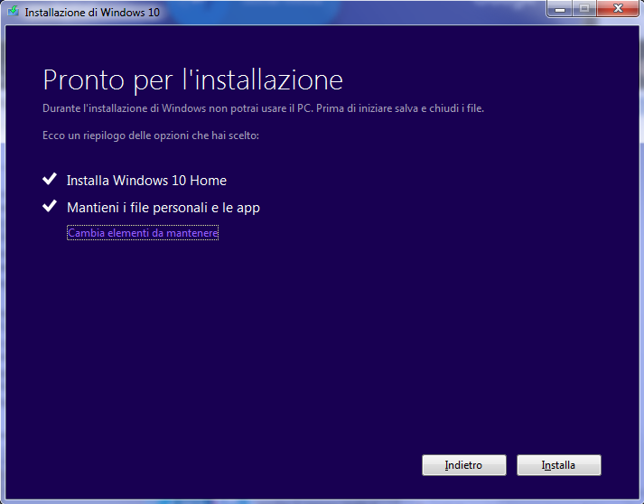Minimize the Installazione di Windows 10 window
This screenshot has width=644, height=504.
pos(560,9)
